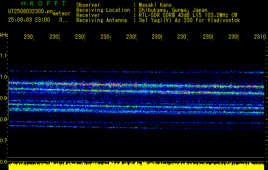Select RTL-SDR SDR# 43dB L15 103.2MHz CW text
The image size is (268, 170).
pyautogui.click(x=188, y=15)
